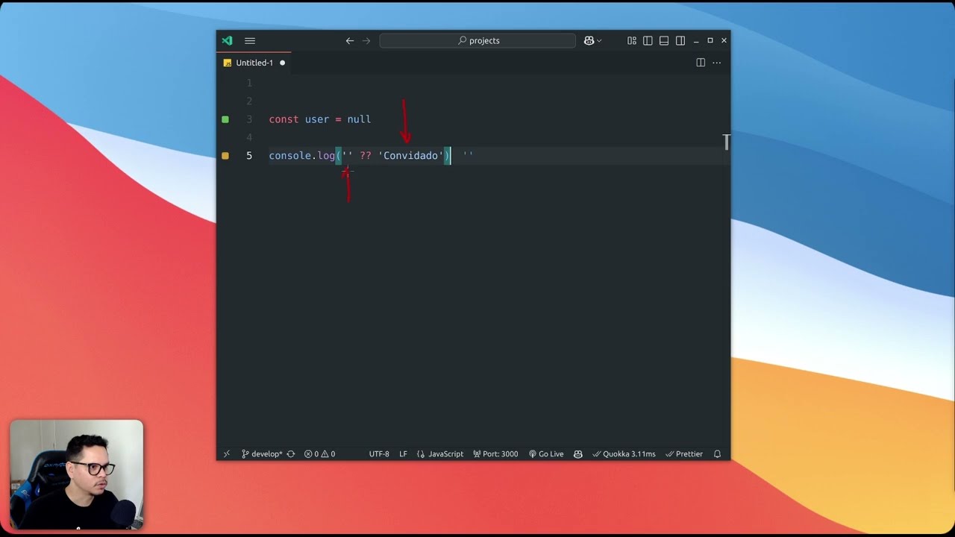This screenshot has width=955, height=537.
Task: Click the Prettier status item
Action: click(684, 453)
